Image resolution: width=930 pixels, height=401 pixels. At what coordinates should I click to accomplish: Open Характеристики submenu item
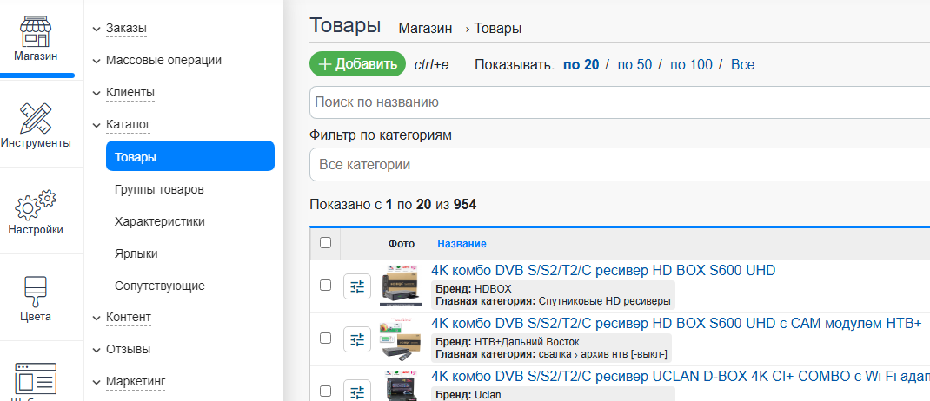click(x=160, y=221)
